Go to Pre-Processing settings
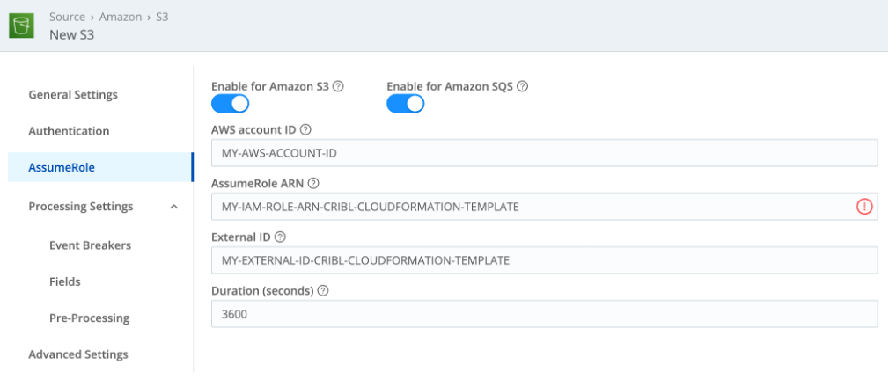The image size is (889, 387). 89,318
